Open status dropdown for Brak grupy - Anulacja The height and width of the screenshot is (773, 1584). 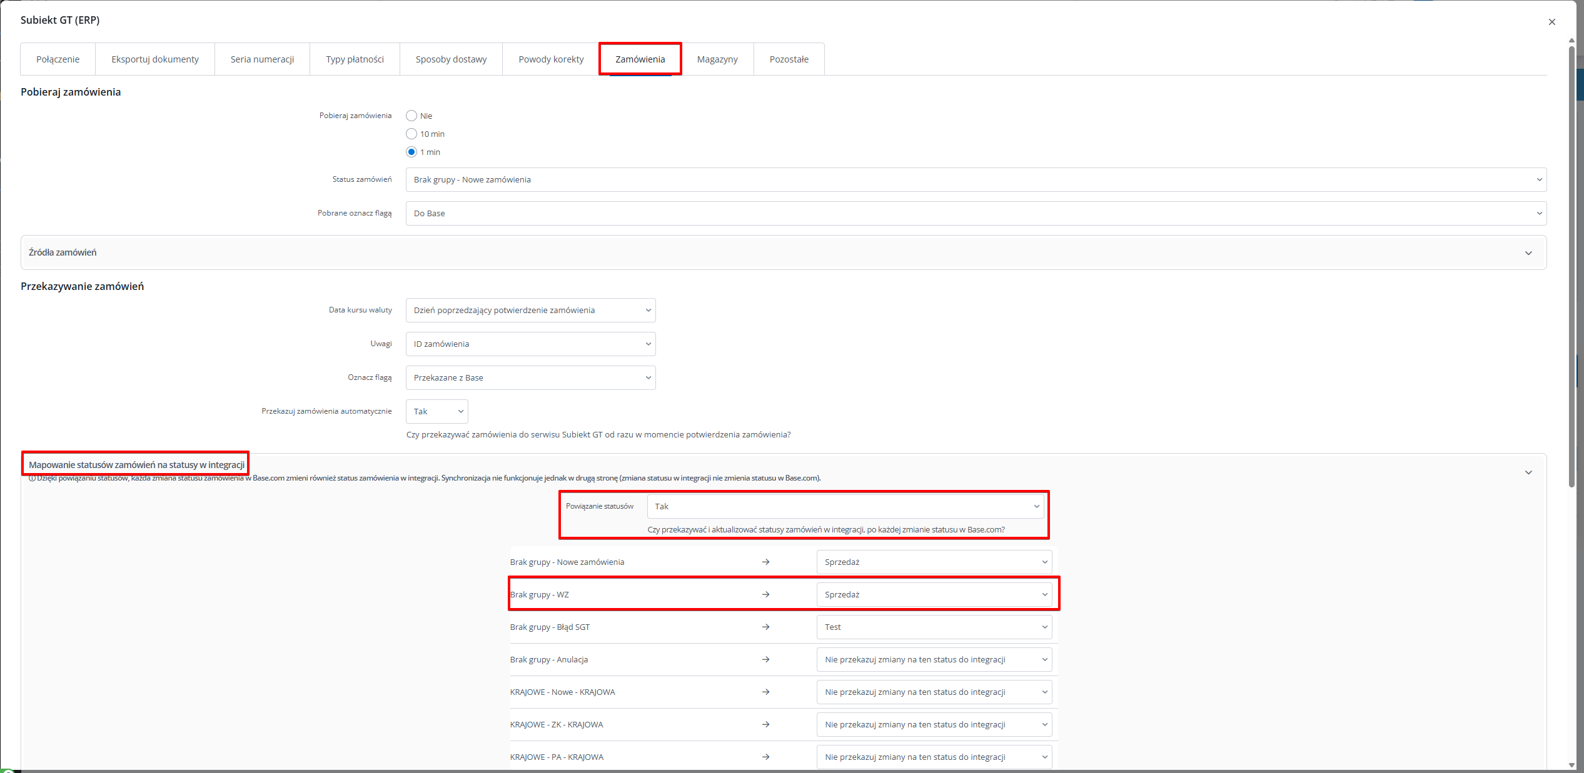point(934,659)
